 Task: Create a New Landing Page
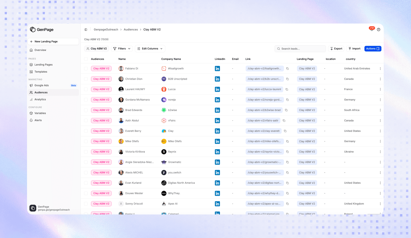[53, 41]
